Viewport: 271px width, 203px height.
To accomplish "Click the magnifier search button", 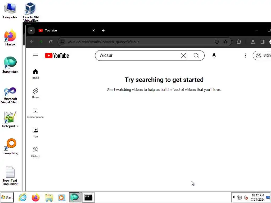I will (x=196, y=56).
